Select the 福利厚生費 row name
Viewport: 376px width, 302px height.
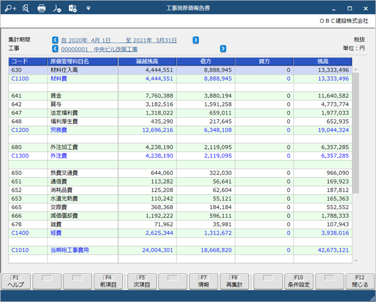pos(64,121)
